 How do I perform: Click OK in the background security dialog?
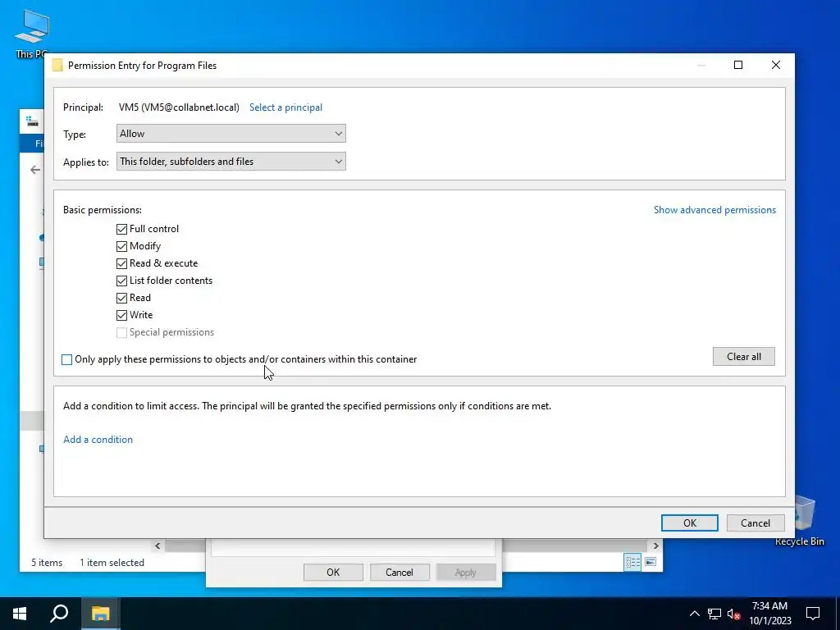(x=333, y=572)
